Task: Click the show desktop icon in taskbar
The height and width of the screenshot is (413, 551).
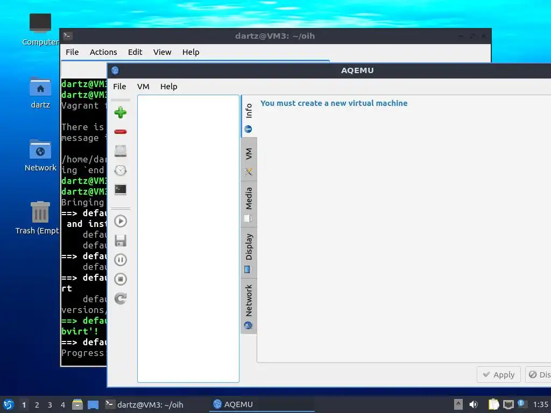Action: (x=93, y=404)
